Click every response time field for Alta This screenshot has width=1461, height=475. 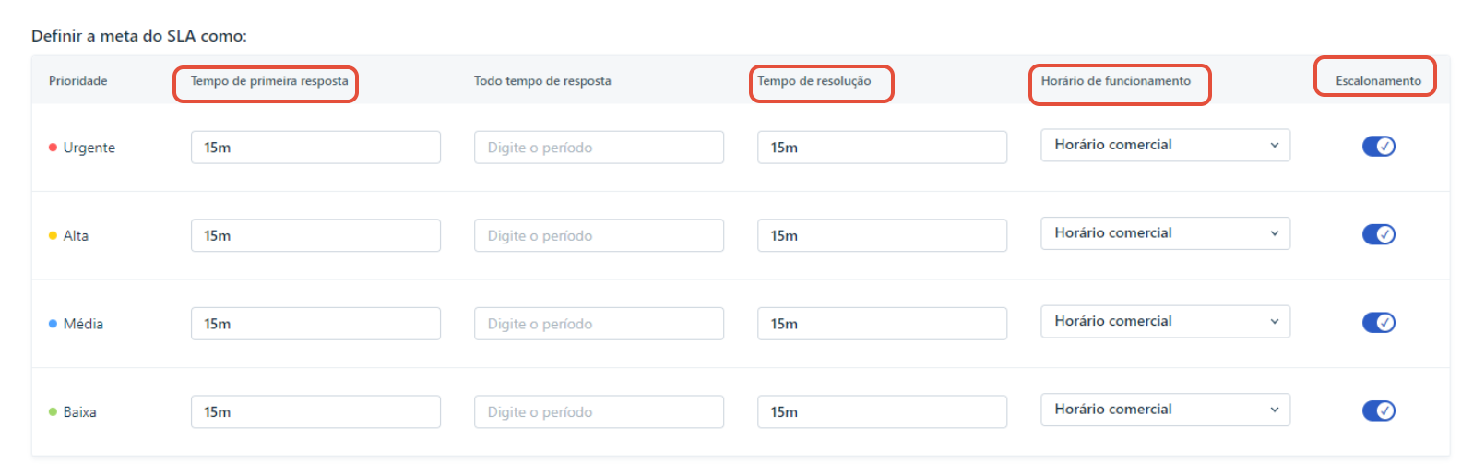(x=599, y=235)
